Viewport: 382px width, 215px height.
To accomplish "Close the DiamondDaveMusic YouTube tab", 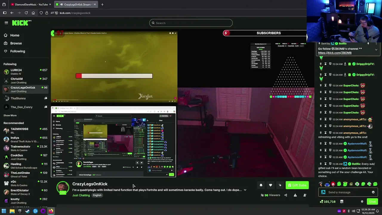I will coord(50,4).
